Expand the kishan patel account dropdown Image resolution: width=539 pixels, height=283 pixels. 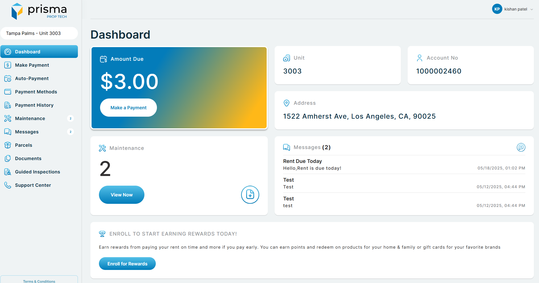[532, 9]
